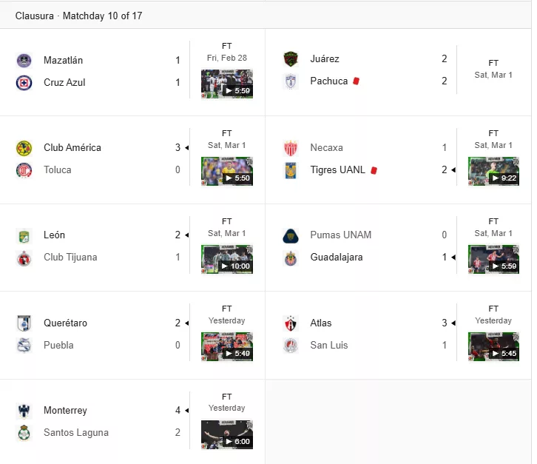Click the Juárez team badge
Viewport: 537px width, 464px height.
tap(291, 59)
